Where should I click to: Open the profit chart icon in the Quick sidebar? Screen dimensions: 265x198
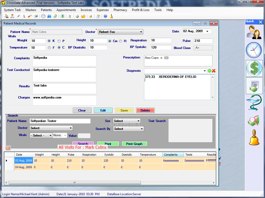(253, 121)
